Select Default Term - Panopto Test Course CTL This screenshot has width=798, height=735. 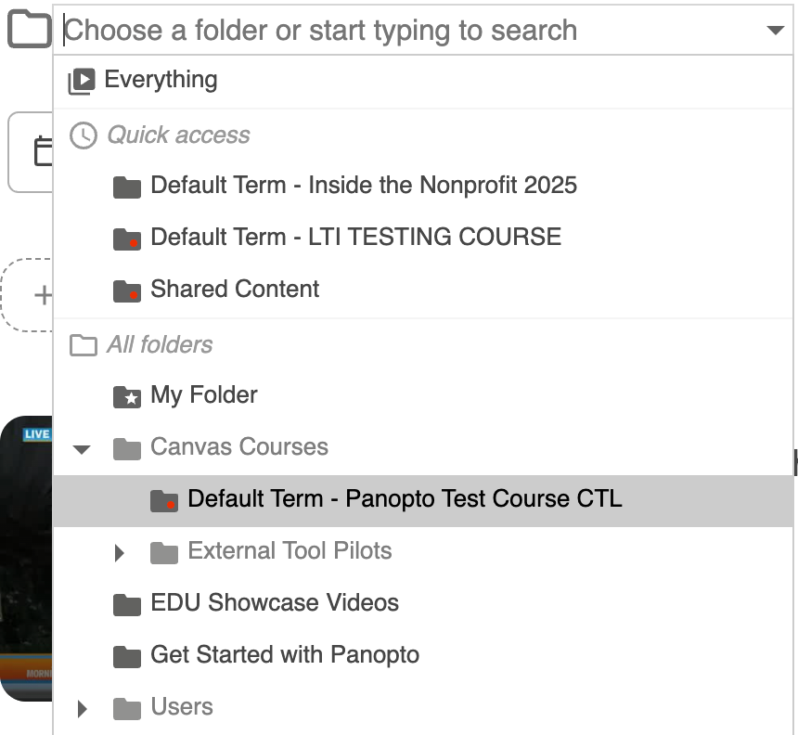[405, 498]
